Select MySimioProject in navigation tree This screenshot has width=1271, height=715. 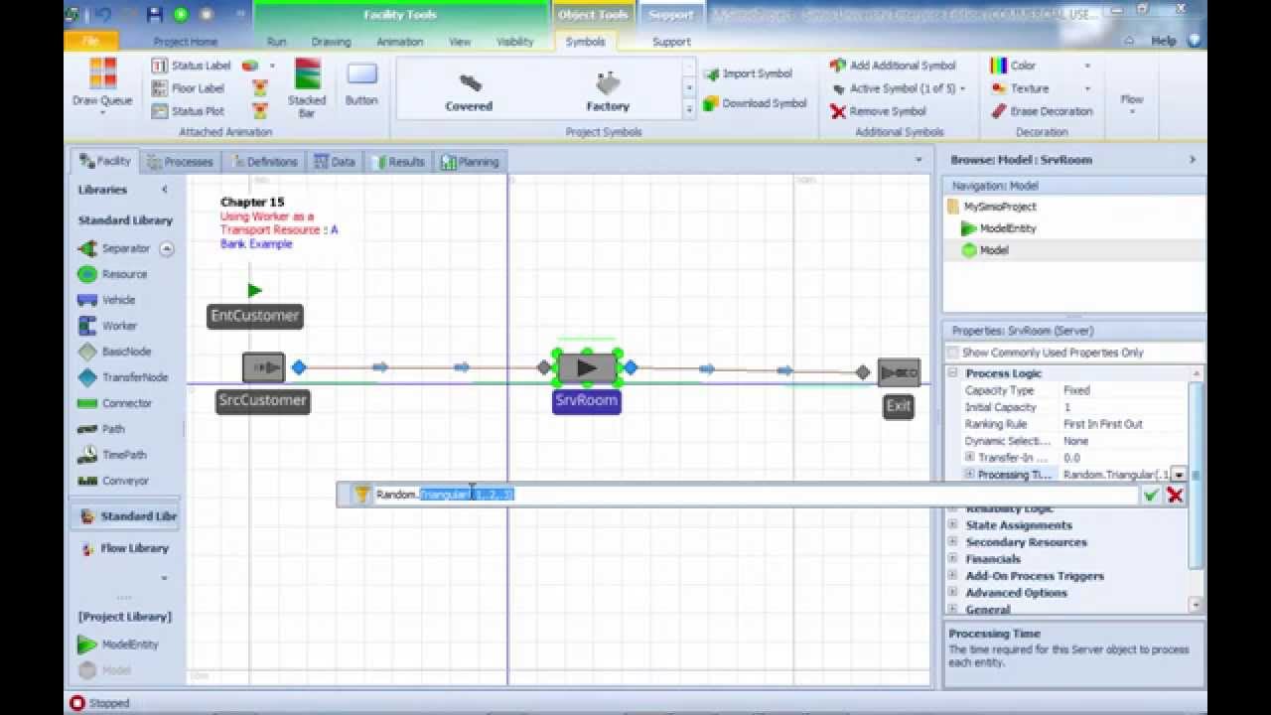point(992,207)
